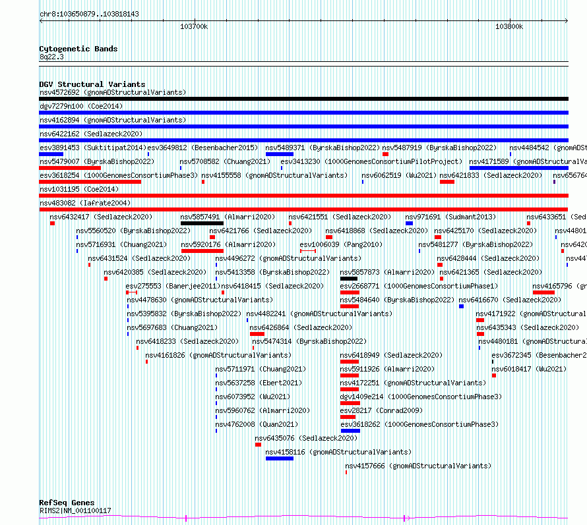
Task: Open nsv5395832 (ByrskaBishop2022) label
Action: tap(184, 314)
